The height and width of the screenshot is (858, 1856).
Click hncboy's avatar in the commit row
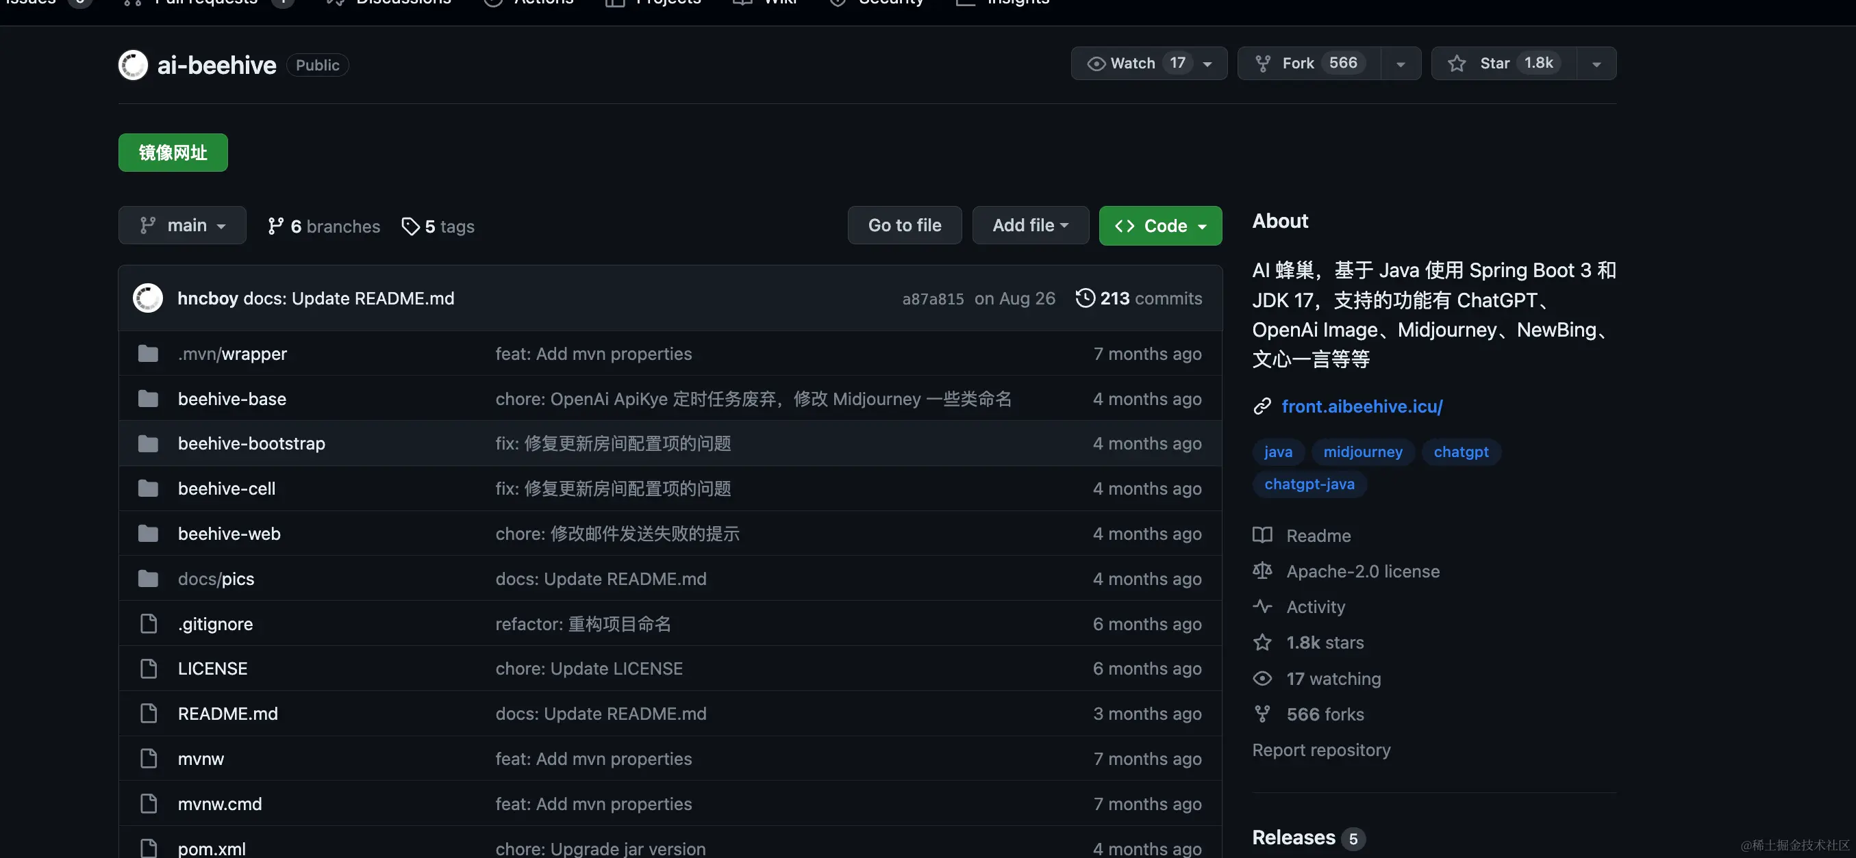point(148,298)
